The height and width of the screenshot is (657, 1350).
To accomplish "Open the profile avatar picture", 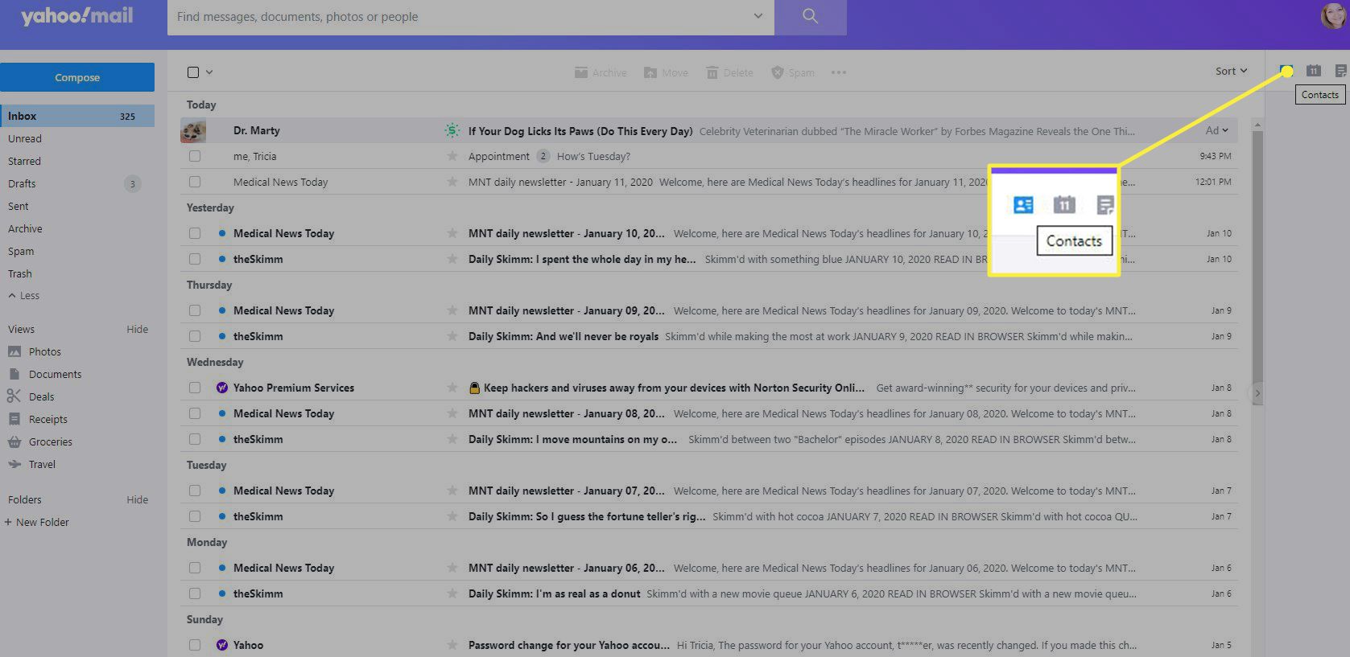I will pos(1334,15).
